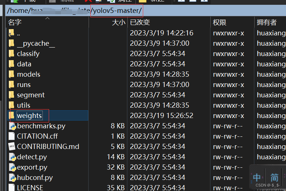Select the segment folder name
Image resolution: width=286 pixels, height=191 pixels.
click(x=31, y=95)
